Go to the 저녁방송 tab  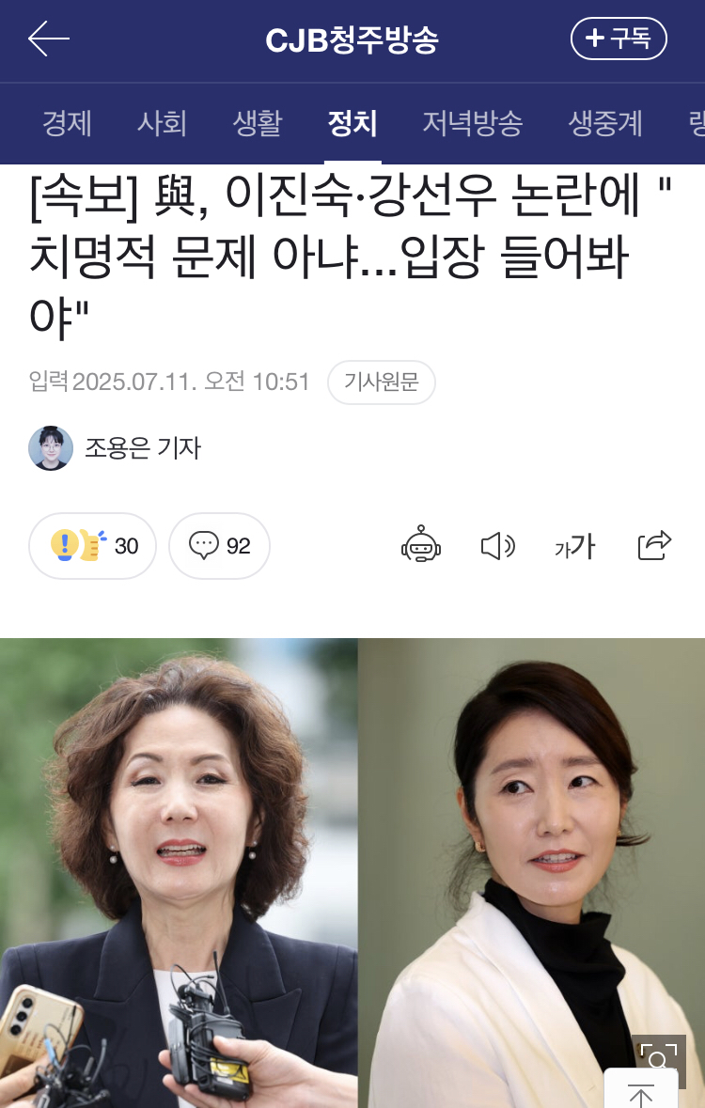click(x=473, y=123)
